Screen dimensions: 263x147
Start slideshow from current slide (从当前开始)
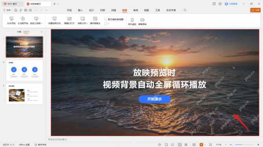point(23,20)
